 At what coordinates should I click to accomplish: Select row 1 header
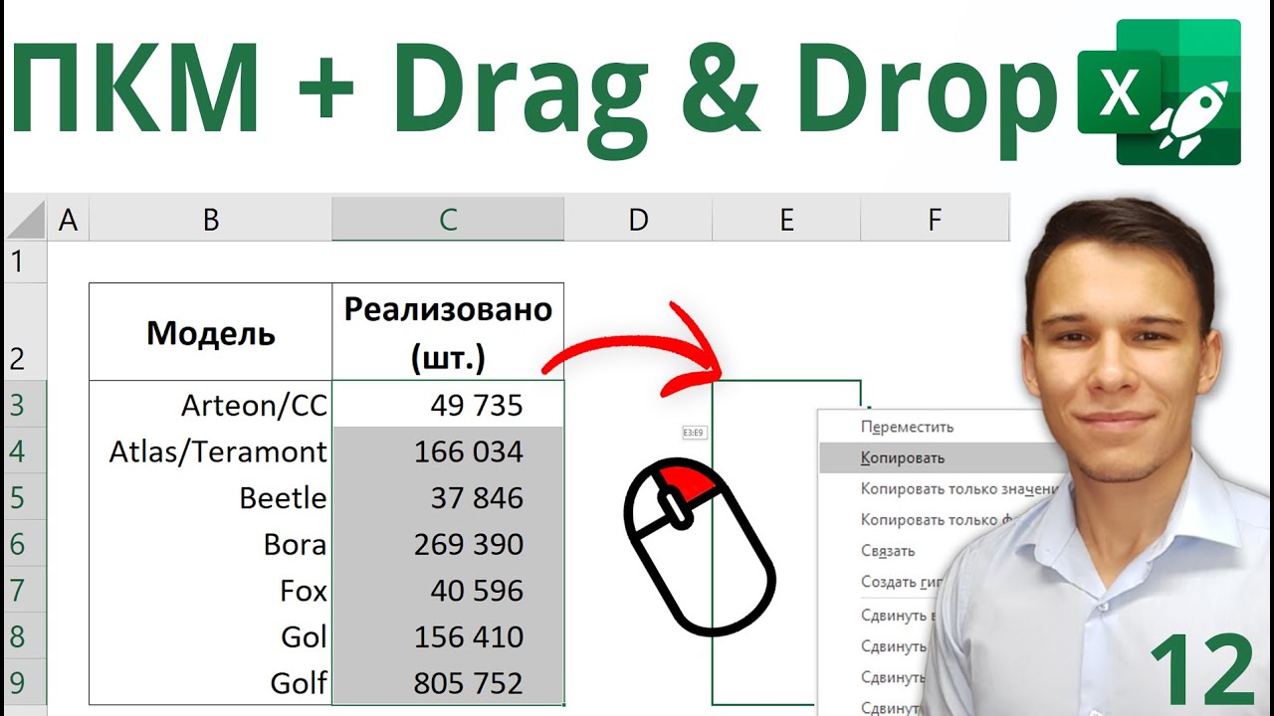coord(26,263)
